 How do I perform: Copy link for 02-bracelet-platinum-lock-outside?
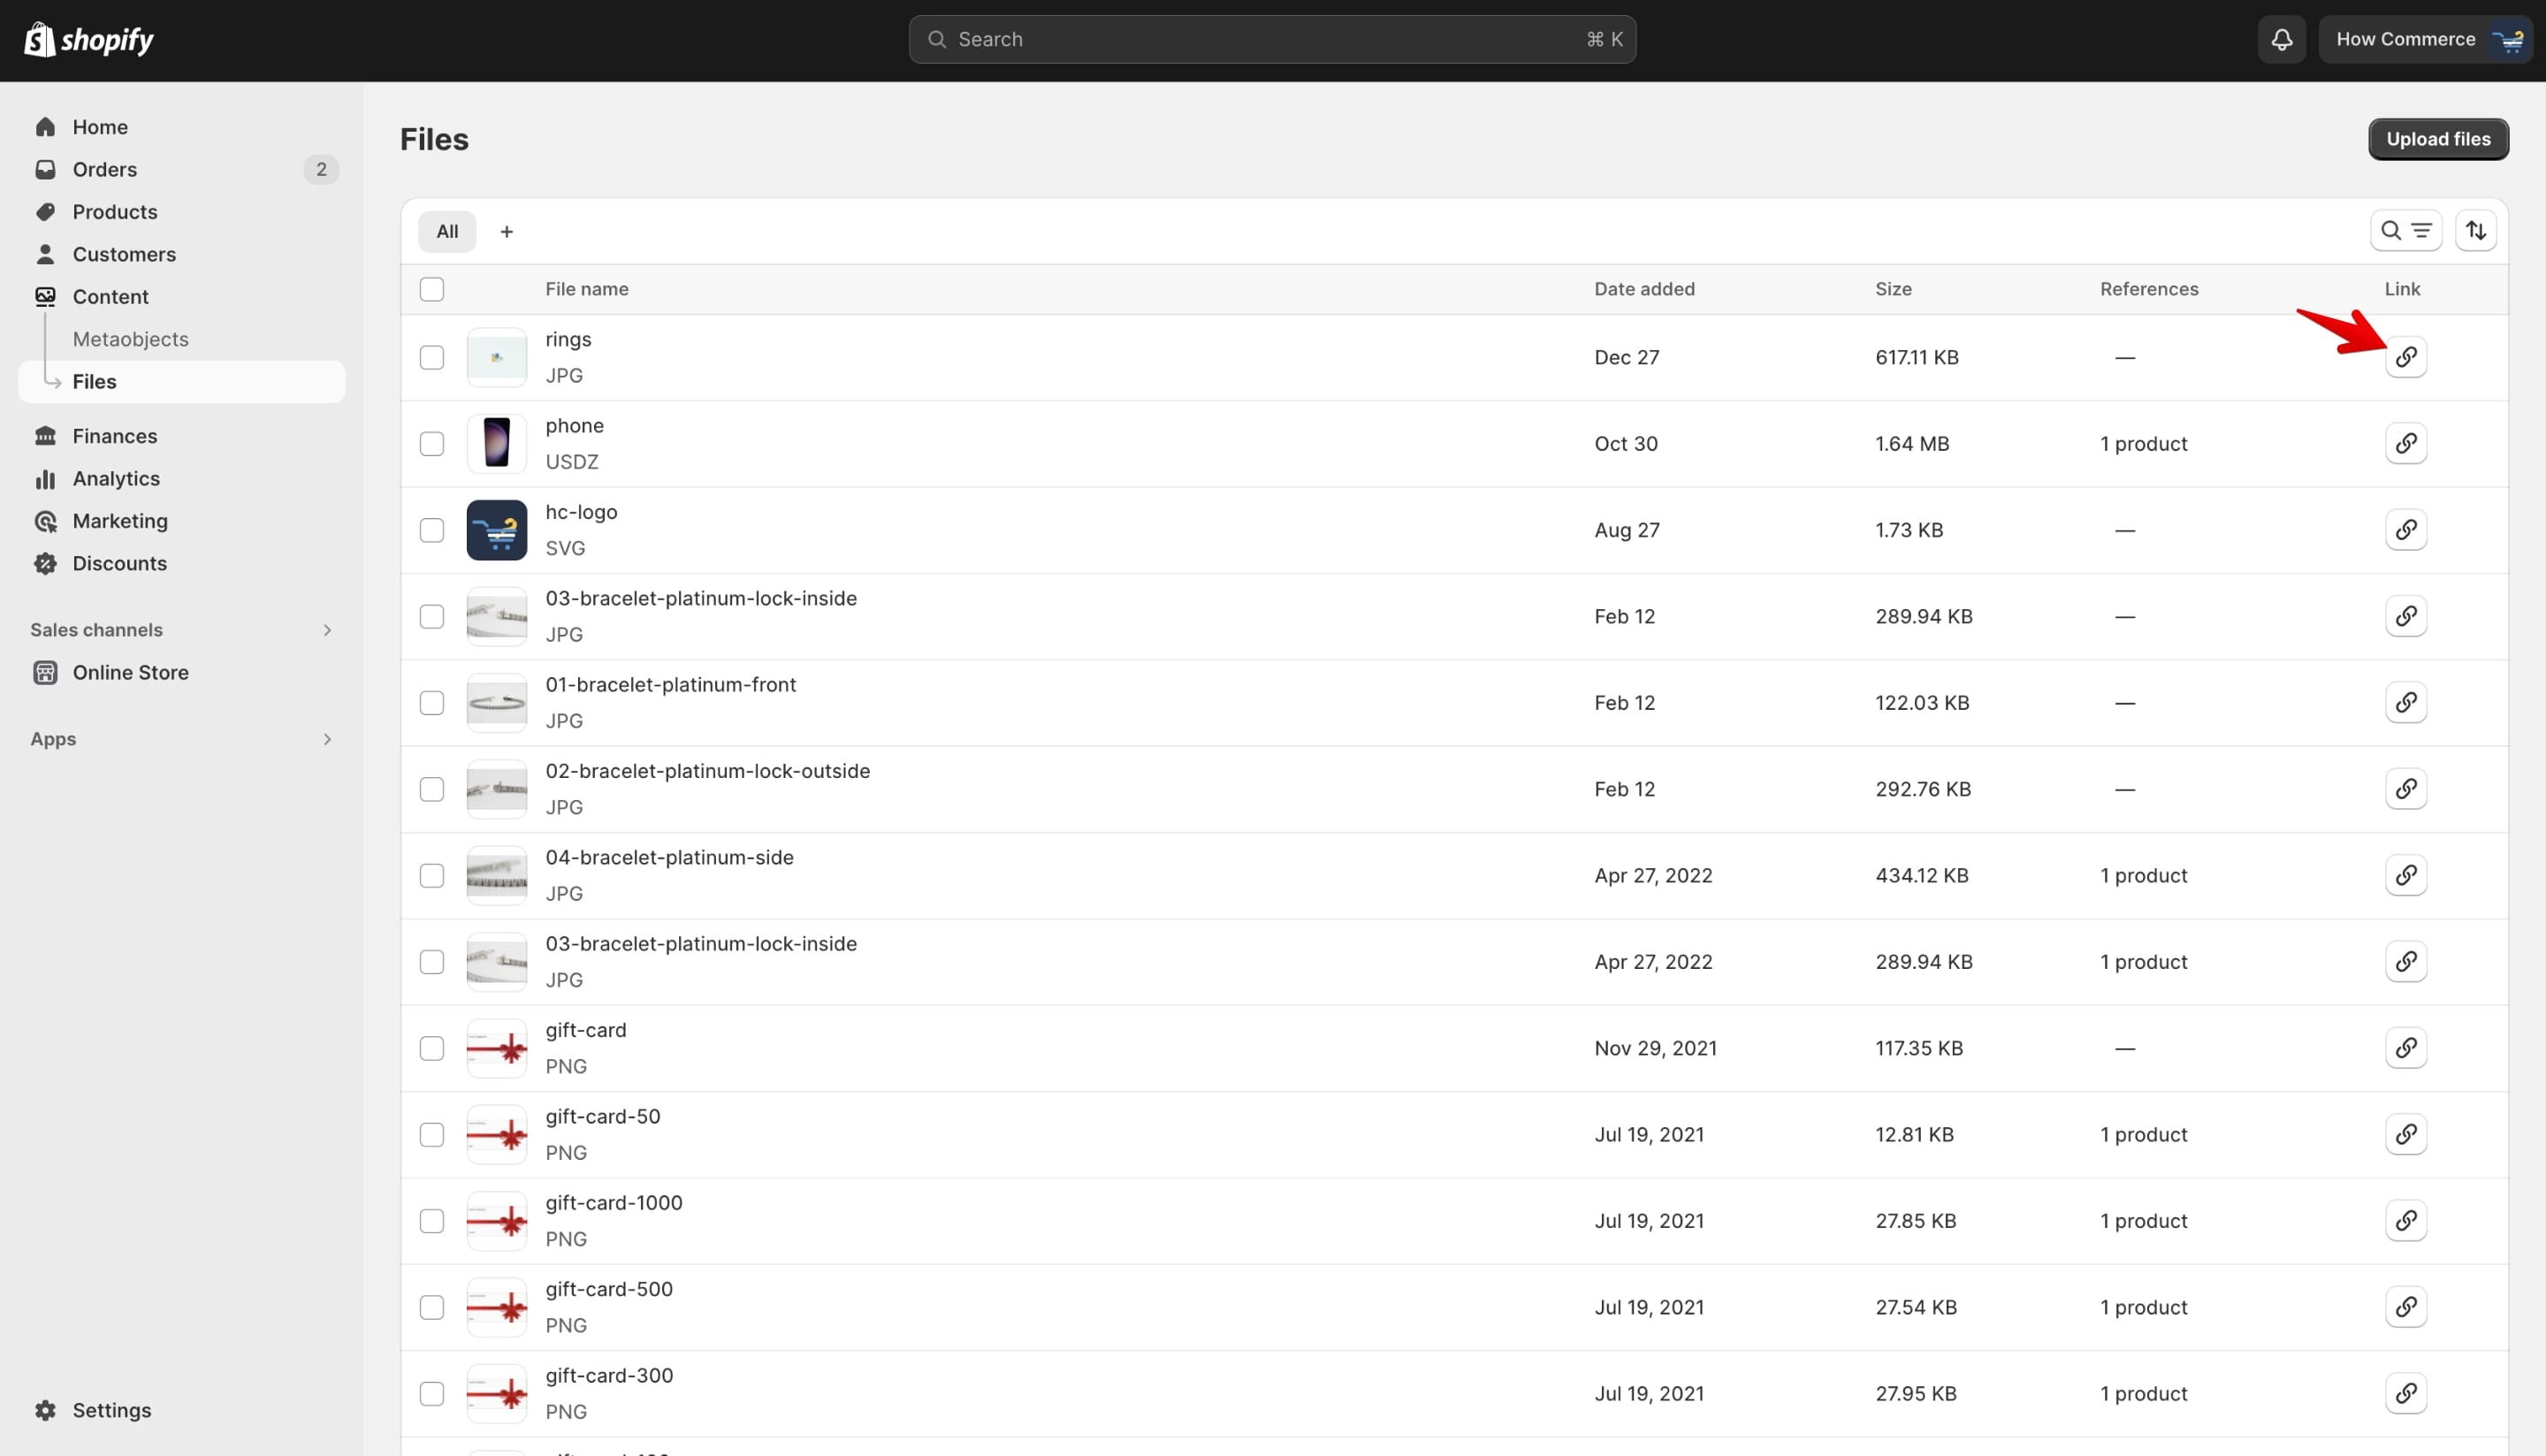(x=2405, y=788)
